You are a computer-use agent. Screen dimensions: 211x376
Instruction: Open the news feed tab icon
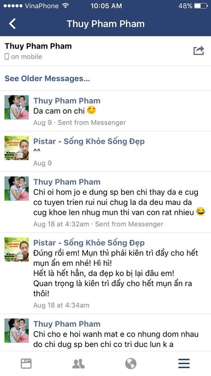26,363
